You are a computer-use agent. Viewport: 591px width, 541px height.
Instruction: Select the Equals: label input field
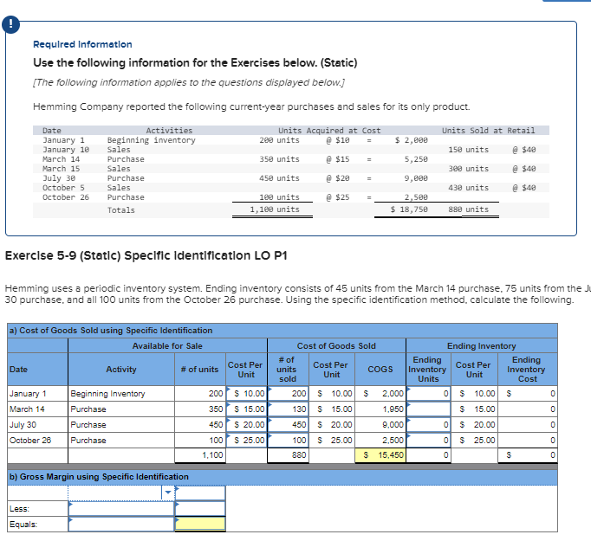point(121,524)
